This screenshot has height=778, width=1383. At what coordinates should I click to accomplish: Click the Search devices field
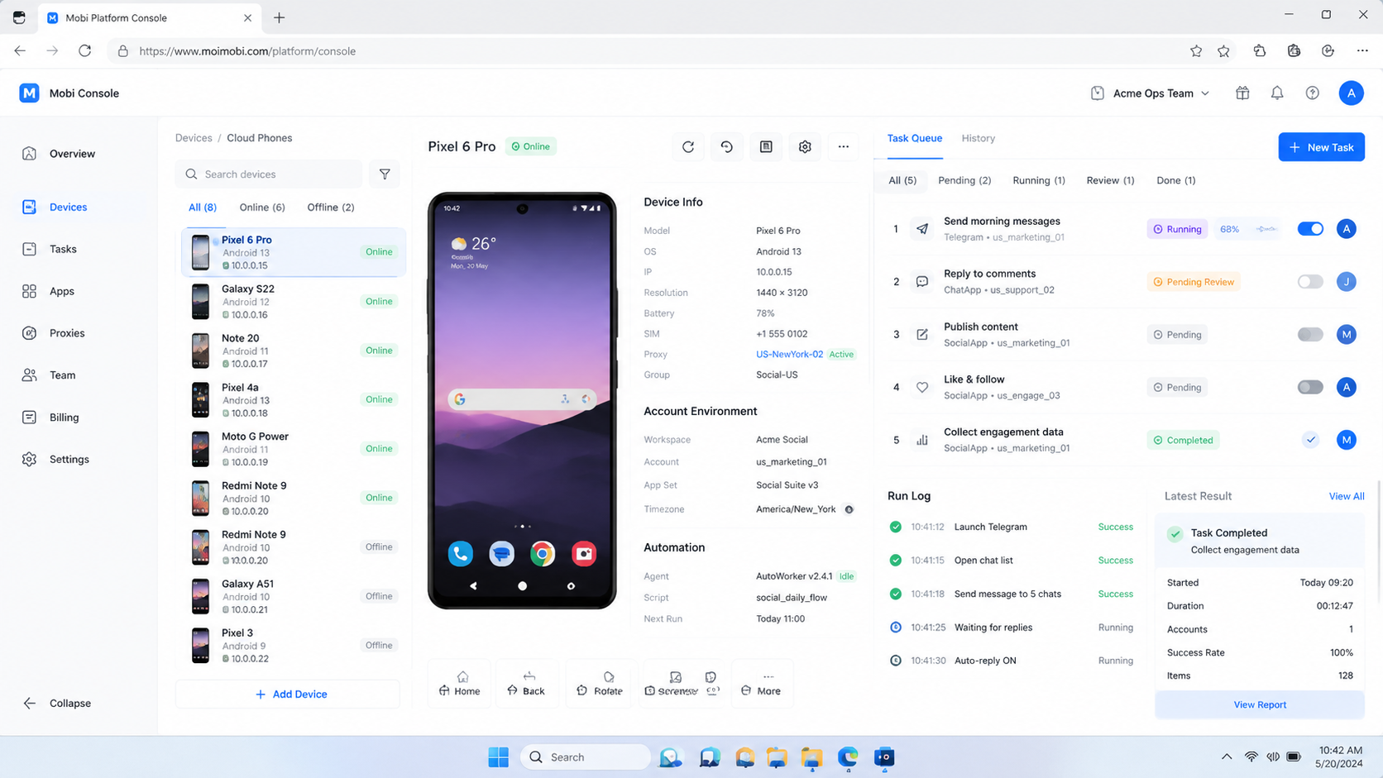point(269,174)
